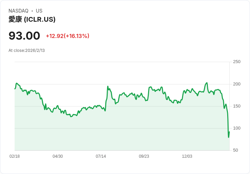Click the 100 y-axis price label

point(237,128)
